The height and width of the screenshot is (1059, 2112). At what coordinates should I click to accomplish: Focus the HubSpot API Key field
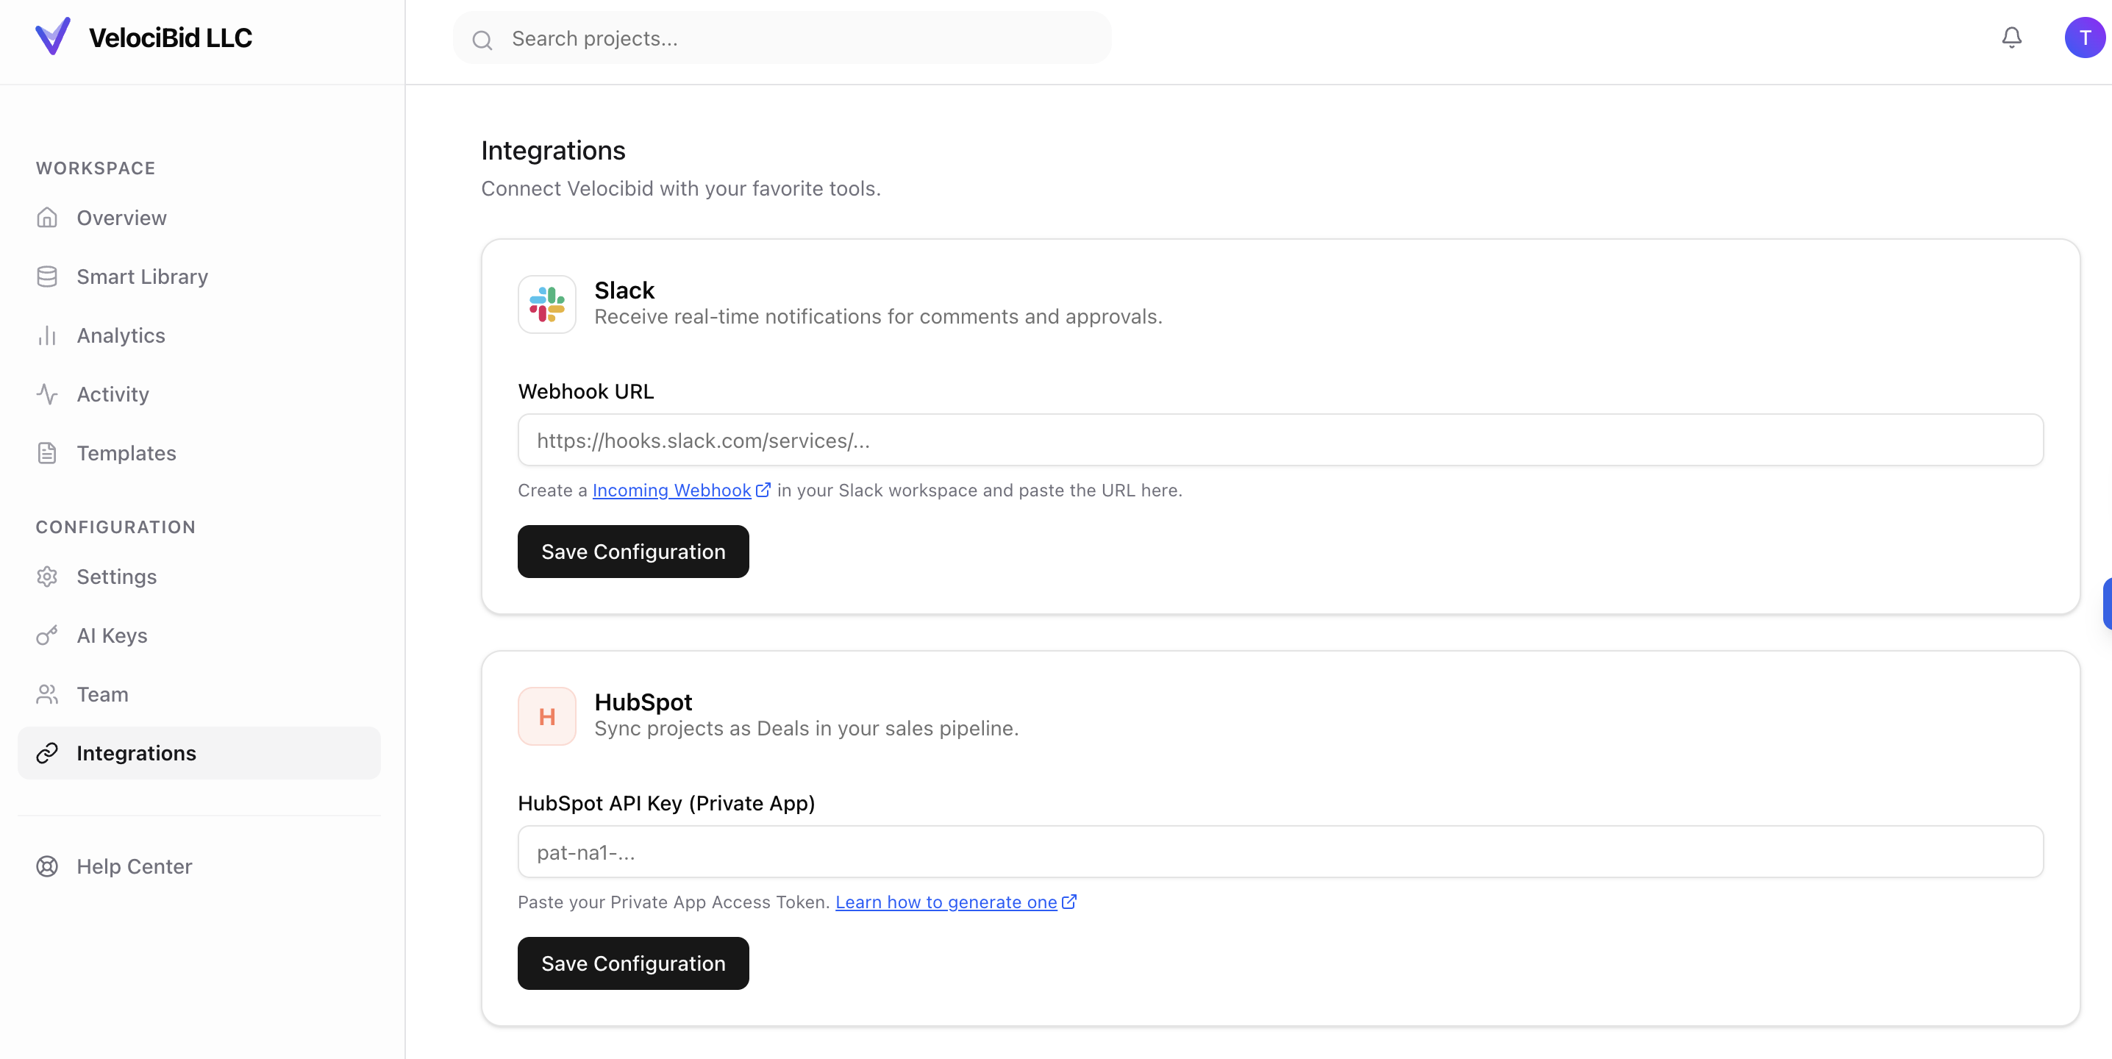coord(1280,852)
